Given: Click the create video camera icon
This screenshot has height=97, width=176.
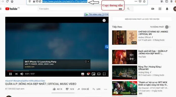Looking at the screenshot, I should coord(153,9).
